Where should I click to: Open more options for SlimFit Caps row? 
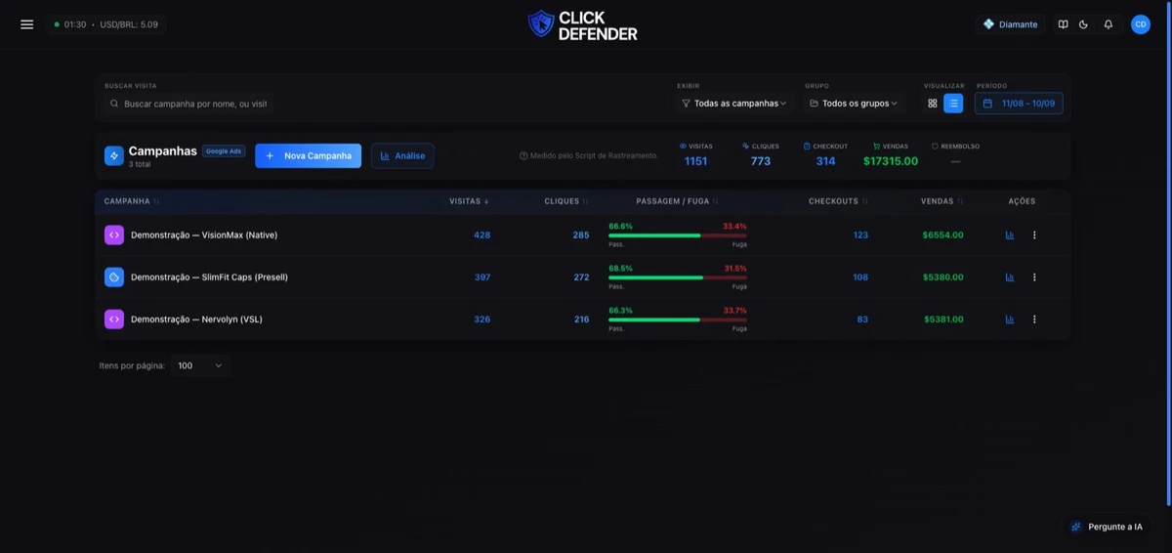pos(1034,277)
